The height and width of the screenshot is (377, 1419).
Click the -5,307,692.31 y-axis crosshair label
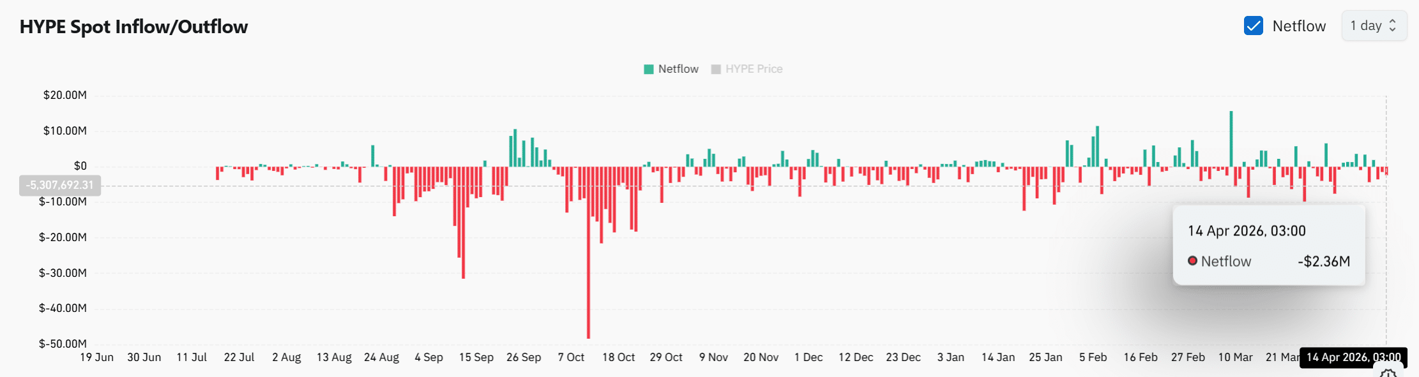click(x=60, y=186)
